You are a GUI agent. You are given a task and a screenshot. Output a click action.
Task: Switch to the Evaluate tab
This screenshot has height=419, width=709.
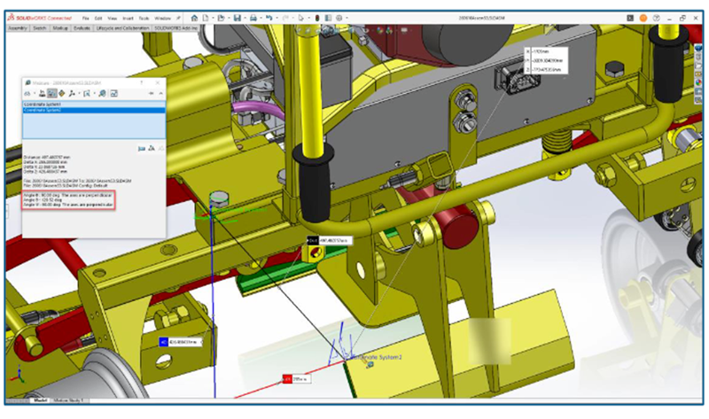point(82,28)
